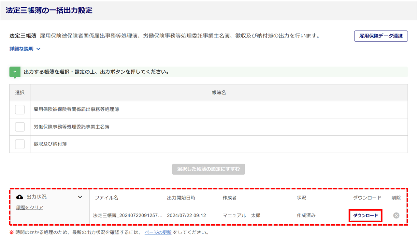Click file name 法定三帳簿_20240722091257

pyautogui.click(x=128, y=215)
